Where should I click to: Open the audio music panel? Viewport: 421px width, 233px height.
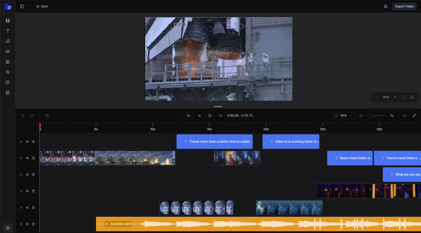[8, 41]
